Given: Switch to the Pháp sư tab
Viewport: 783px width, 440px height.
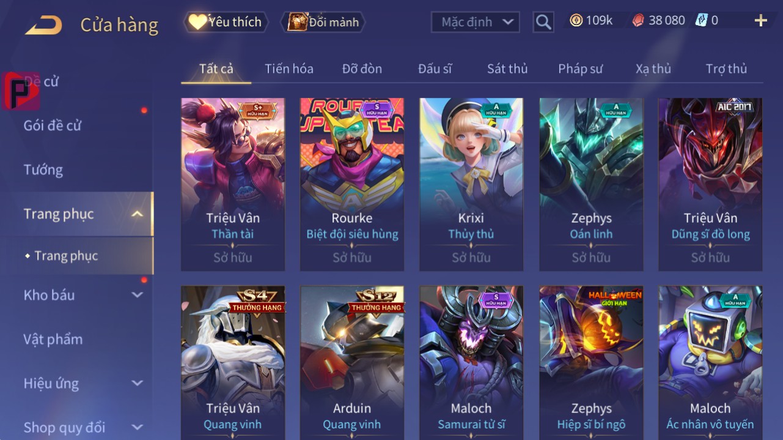Looking at the screenshot, I should coord(580,69).
